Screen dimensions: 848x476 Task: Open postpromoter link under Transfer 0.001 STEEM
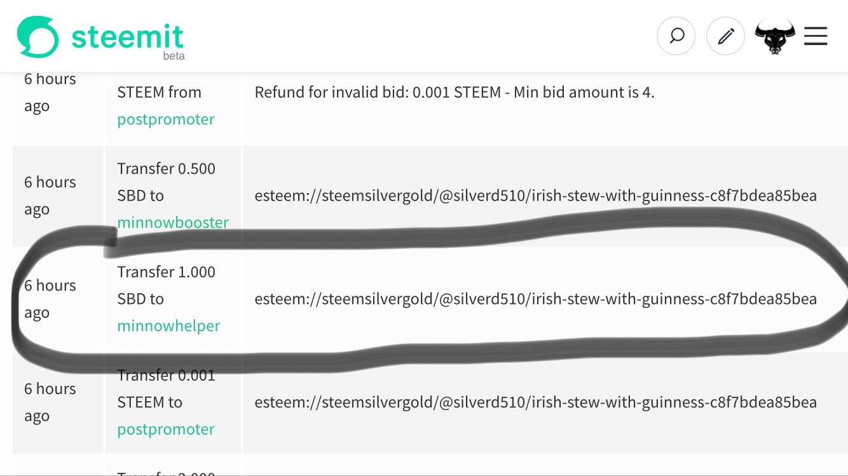[x=166, y=429]
